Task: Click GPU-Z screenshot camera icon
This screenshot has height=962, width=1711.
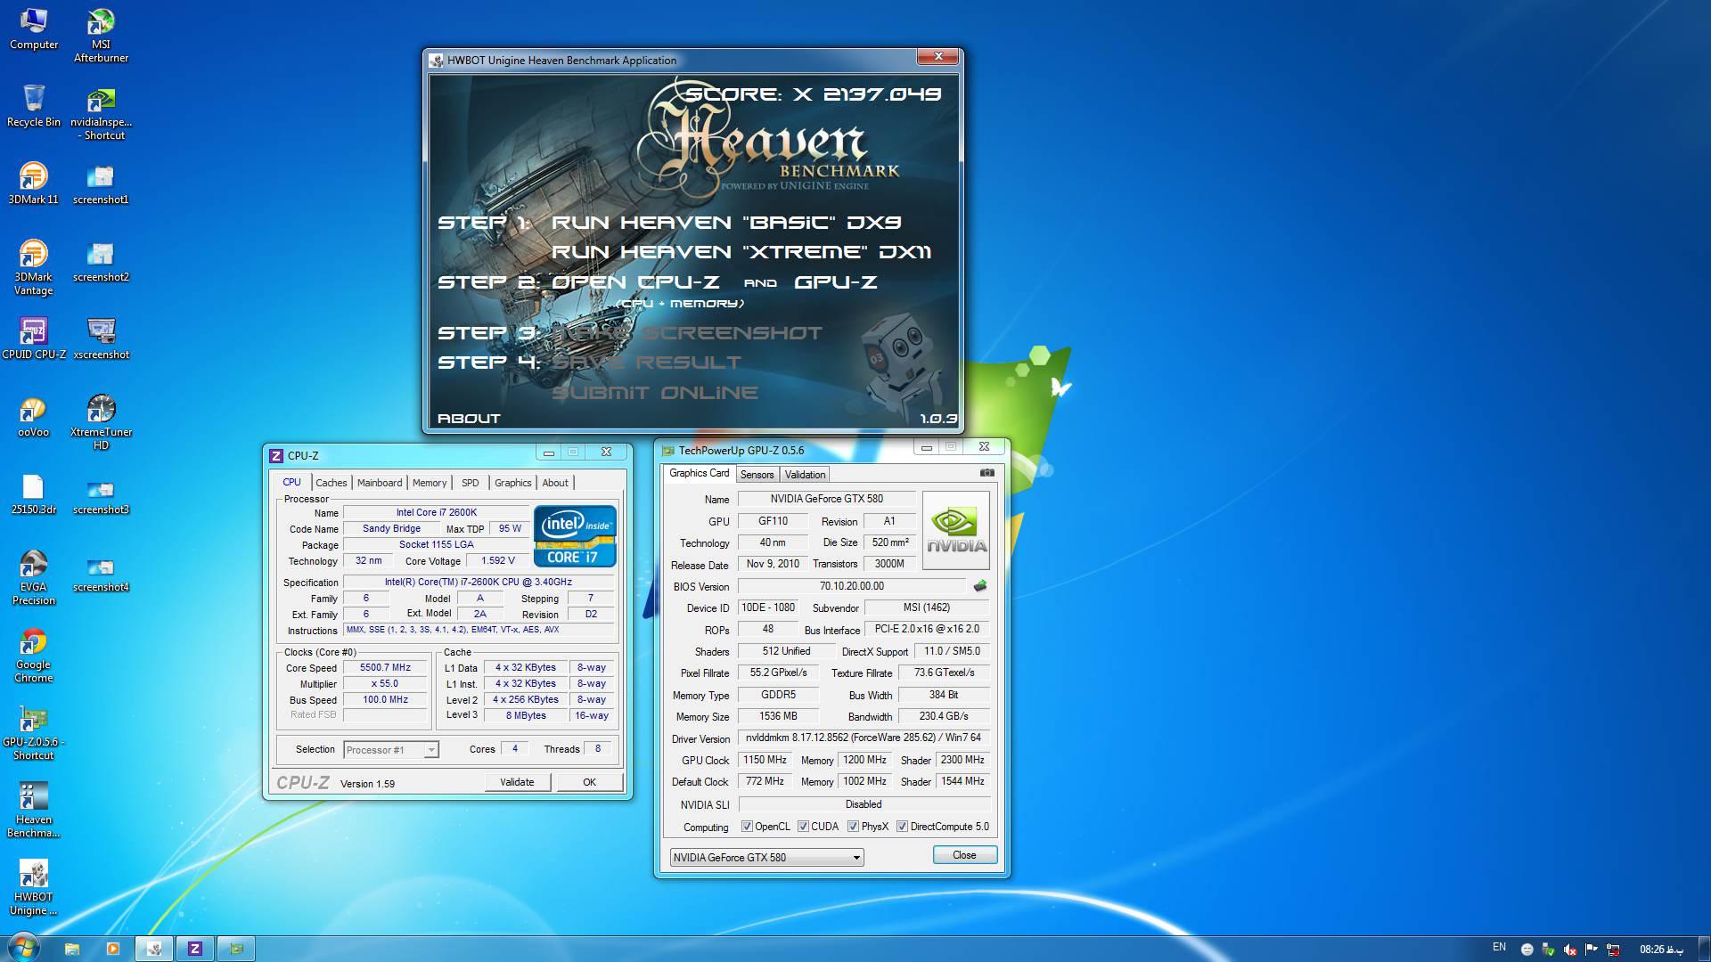Action: (x=986, y=473)
